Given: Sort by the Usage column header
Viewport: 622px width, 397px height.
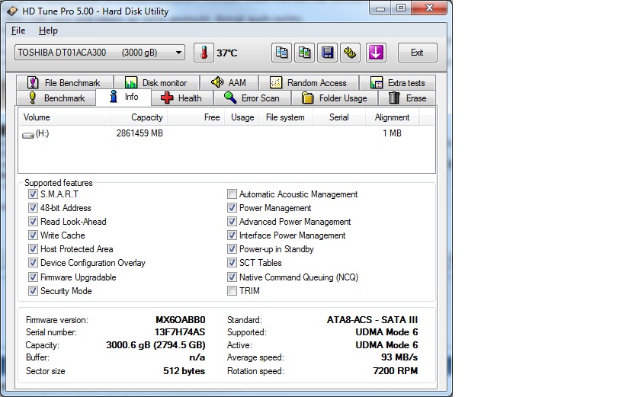Looking at the screenshot, I should click(x=242, y=117).
